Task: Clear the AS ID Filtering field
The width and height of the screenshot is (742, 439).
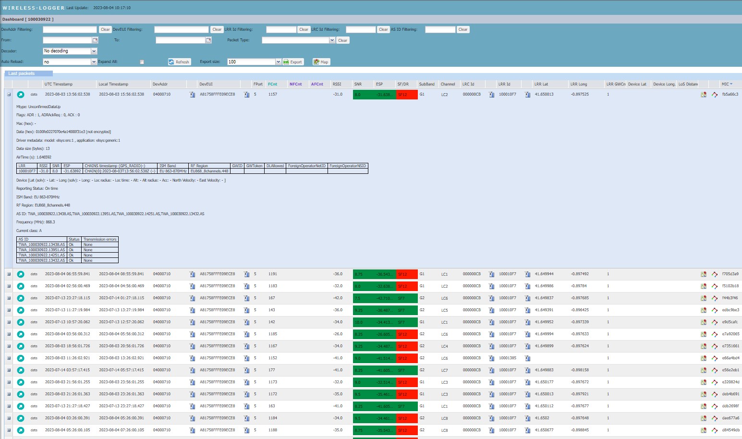Action: tap(463, 29)
